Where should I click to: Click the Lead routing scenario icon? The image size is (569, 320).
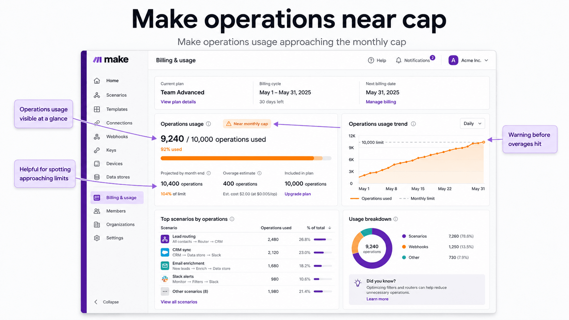point(165,239)
